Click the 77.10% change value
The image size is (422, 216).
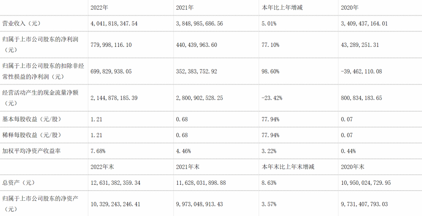pyautogui.click(x=270, y=45)
